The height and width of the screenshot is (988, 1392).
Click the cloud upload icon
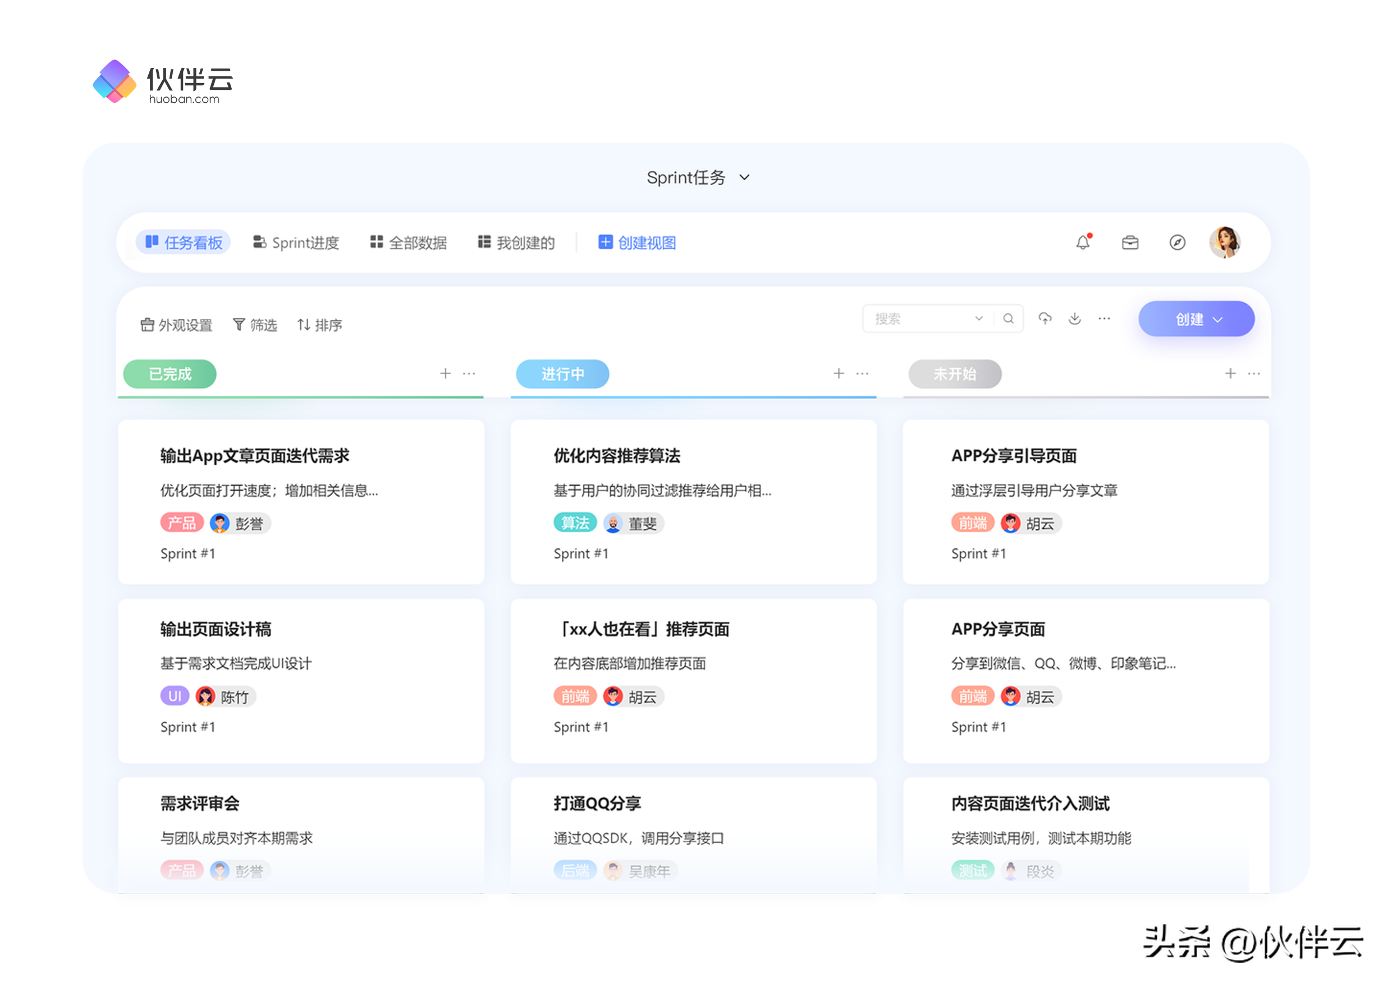pos(1045,318)
